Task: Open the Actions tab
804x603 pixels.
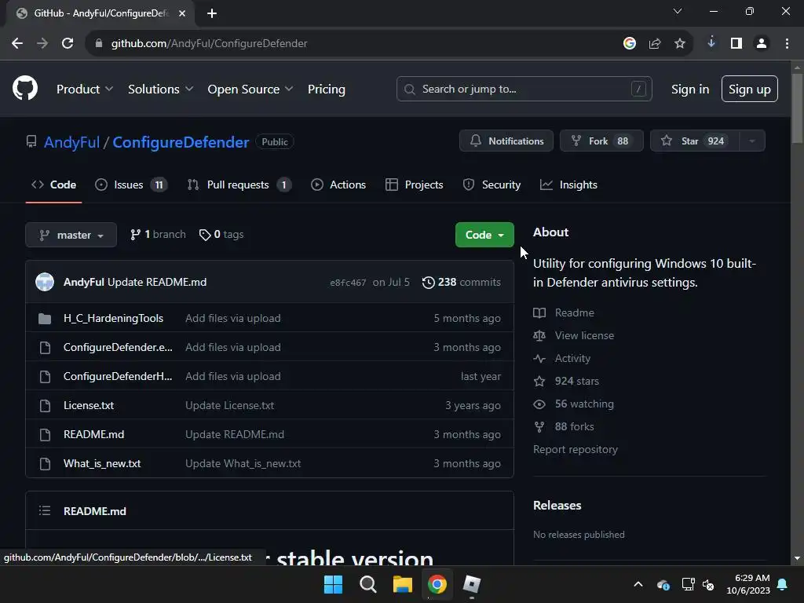Action: (338, 185)
